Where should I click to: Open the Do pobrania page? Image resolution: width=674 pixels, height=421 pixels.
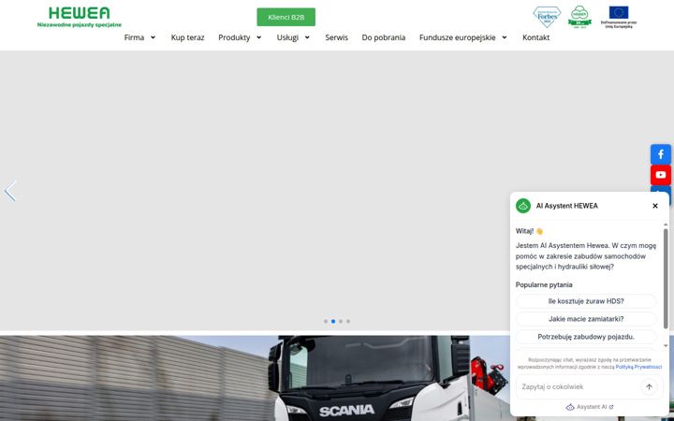tap(384, 37)
